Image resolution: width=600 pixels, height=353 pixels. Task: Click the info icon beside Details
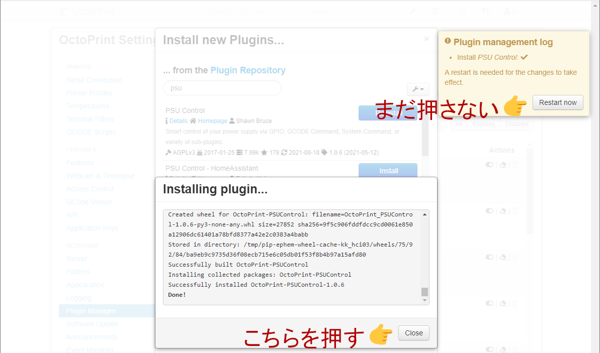coord(166,121)
